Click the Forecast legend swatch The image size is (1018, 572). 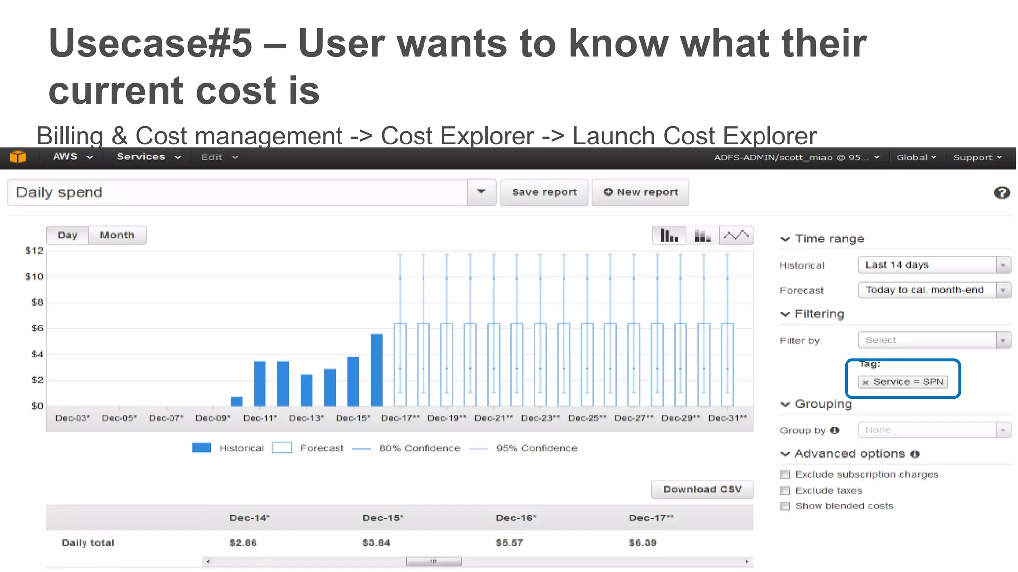[282, 448]
